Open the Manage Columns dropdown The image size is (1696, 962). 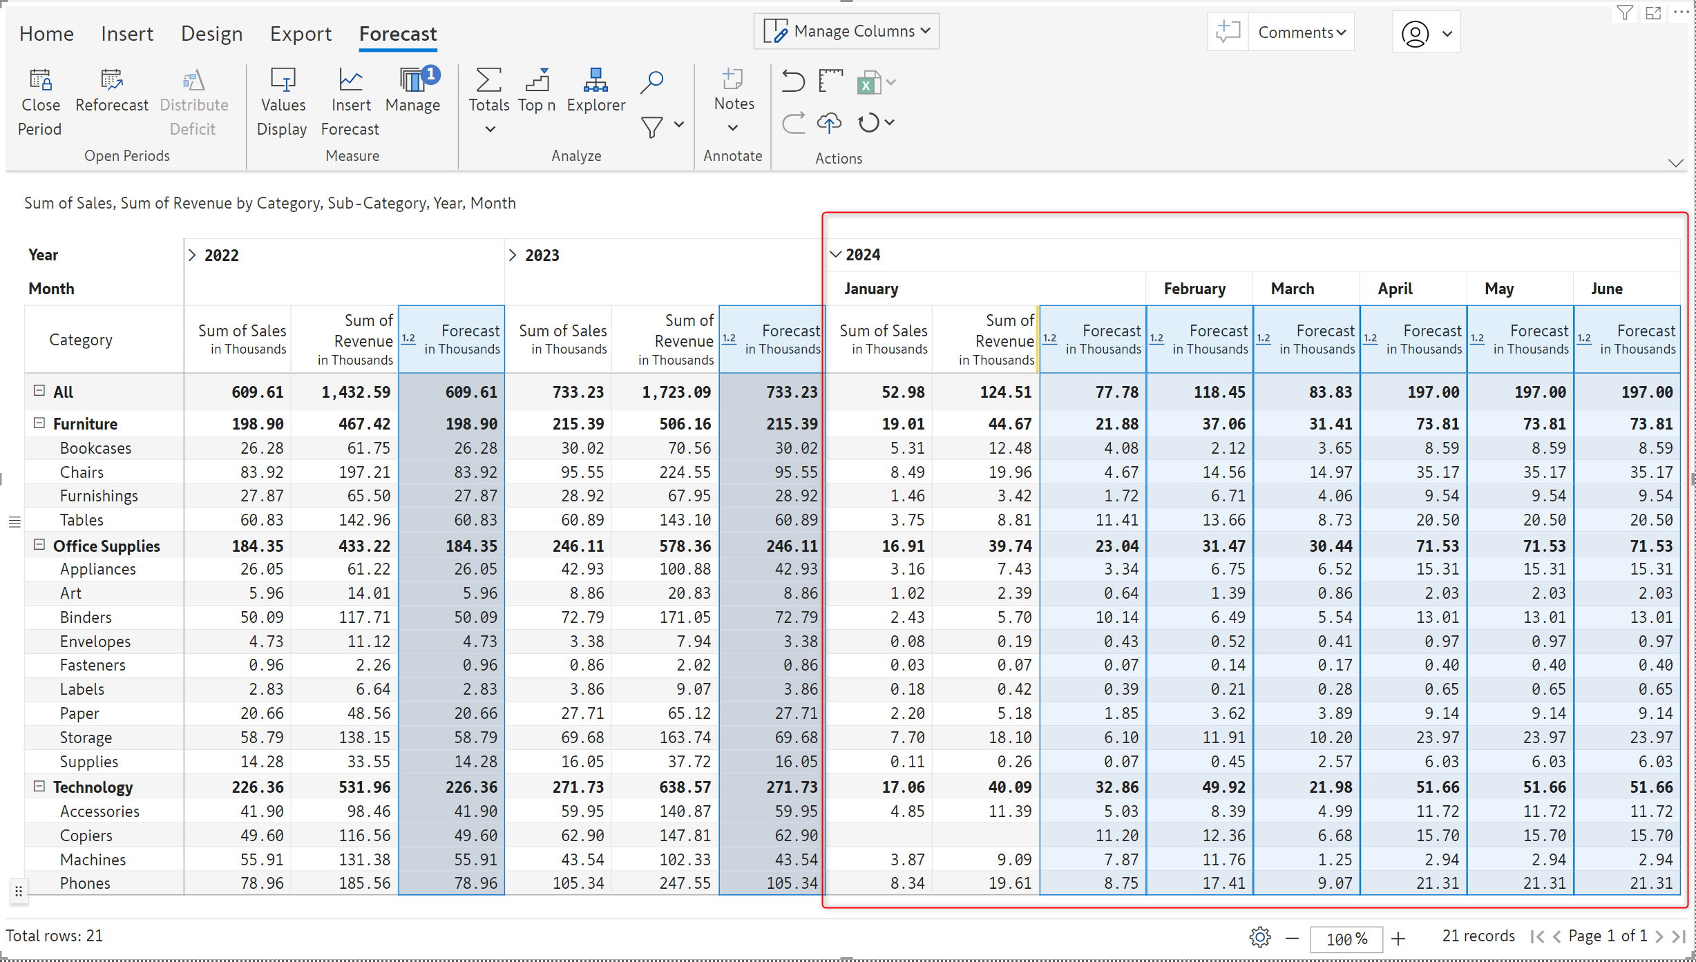click(846, 31)
